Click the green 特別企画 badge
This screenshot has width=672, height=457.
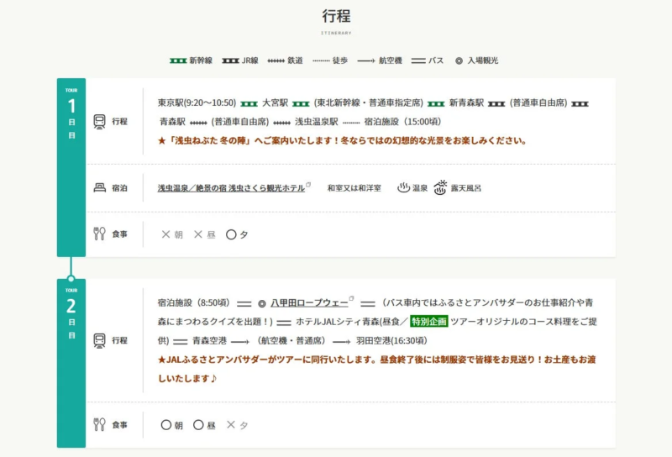428,322
